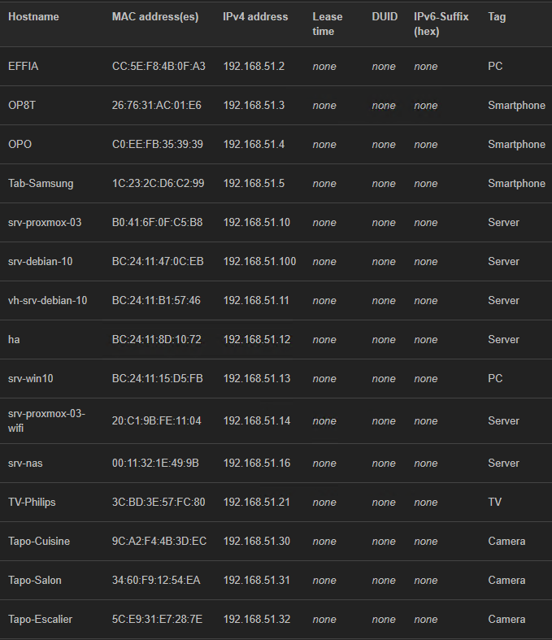Viewport: 552px width, 640px height.
Task: Click the Hostname column header
Action: [33, 17]
